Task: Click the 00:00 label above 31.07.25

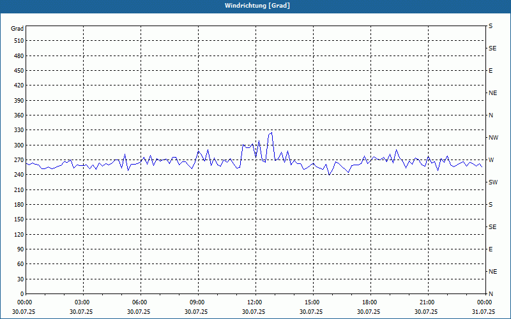Action: [x=484, y=302]
